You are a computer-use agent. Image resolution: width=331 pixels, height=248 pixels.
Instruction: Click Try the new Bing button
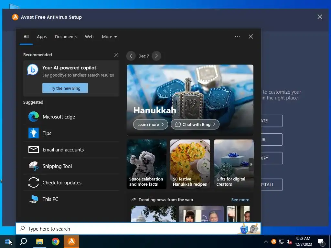coord(65,88)
